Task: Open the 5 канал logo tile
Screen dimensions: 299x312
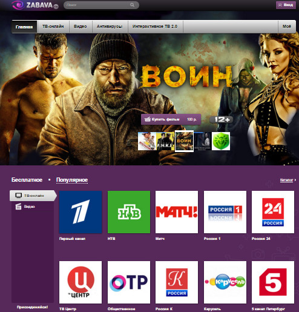Action: point(273,282)
